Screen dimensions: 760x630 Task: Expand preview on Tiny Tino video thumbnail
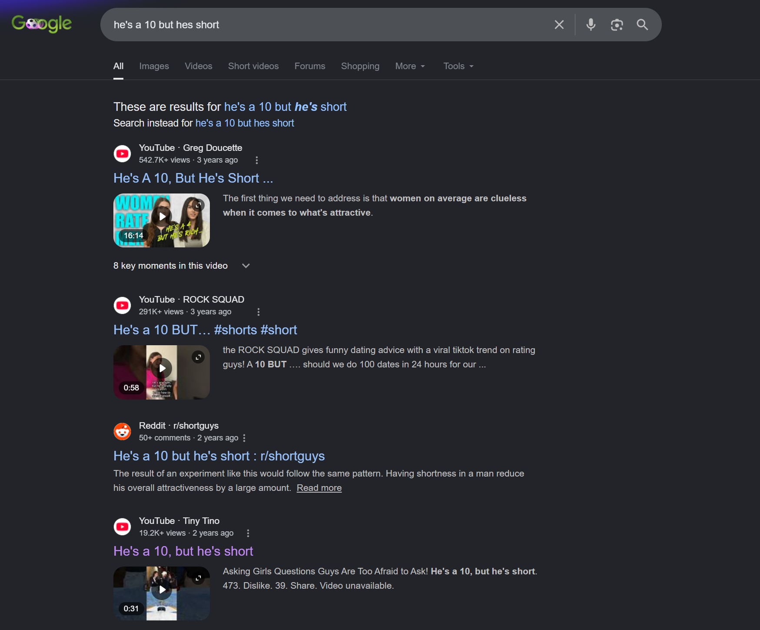click(198, 578)
